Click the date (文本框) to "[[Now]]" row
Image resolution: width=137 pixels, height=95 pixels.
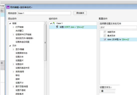(118, 39)
